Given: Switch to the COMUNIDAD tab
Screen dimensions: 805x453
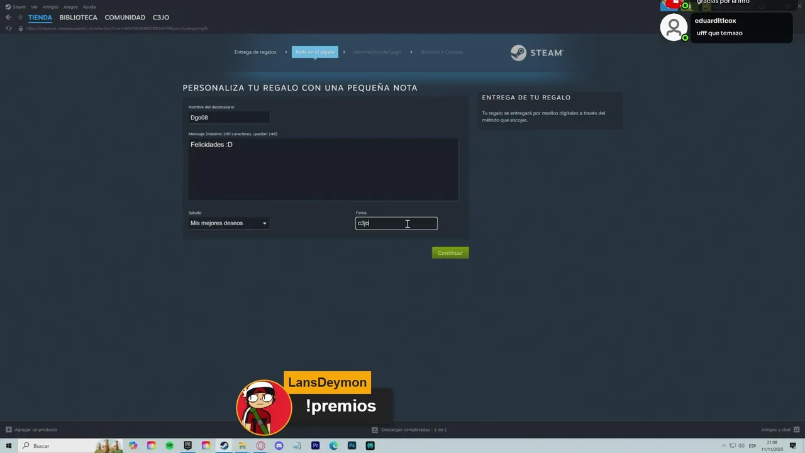Looking at the screenshot, I should tap(125, 18).
